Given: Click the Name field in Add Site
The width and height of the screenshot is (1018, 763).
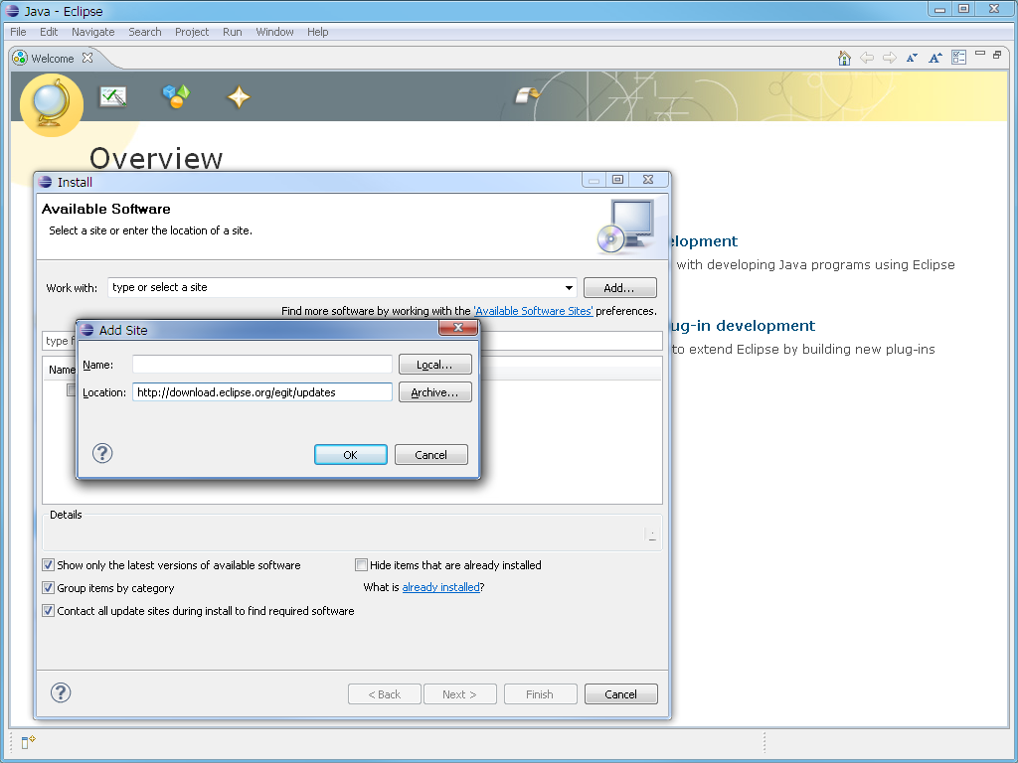Looking at the screenshot, I should point(262,364).
